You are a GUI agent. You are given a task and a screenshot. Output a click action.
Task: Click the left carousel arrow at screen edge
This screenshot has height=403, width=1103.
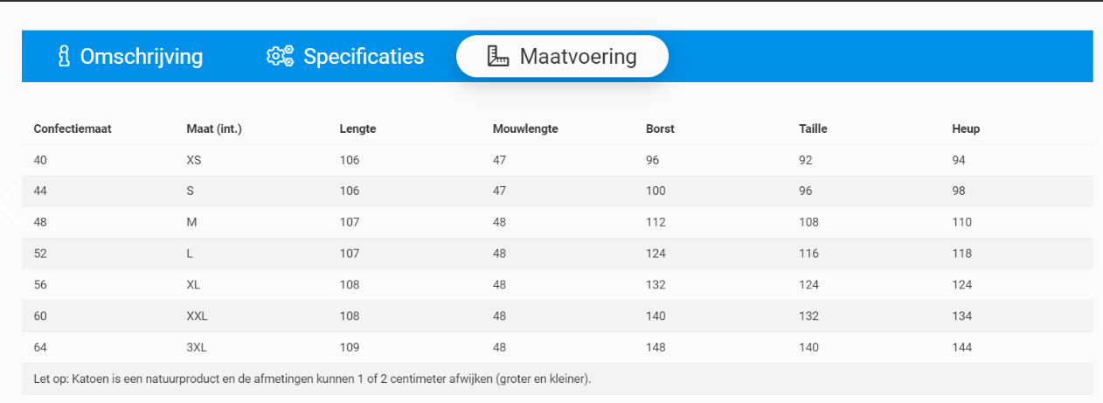click(9, 204)
